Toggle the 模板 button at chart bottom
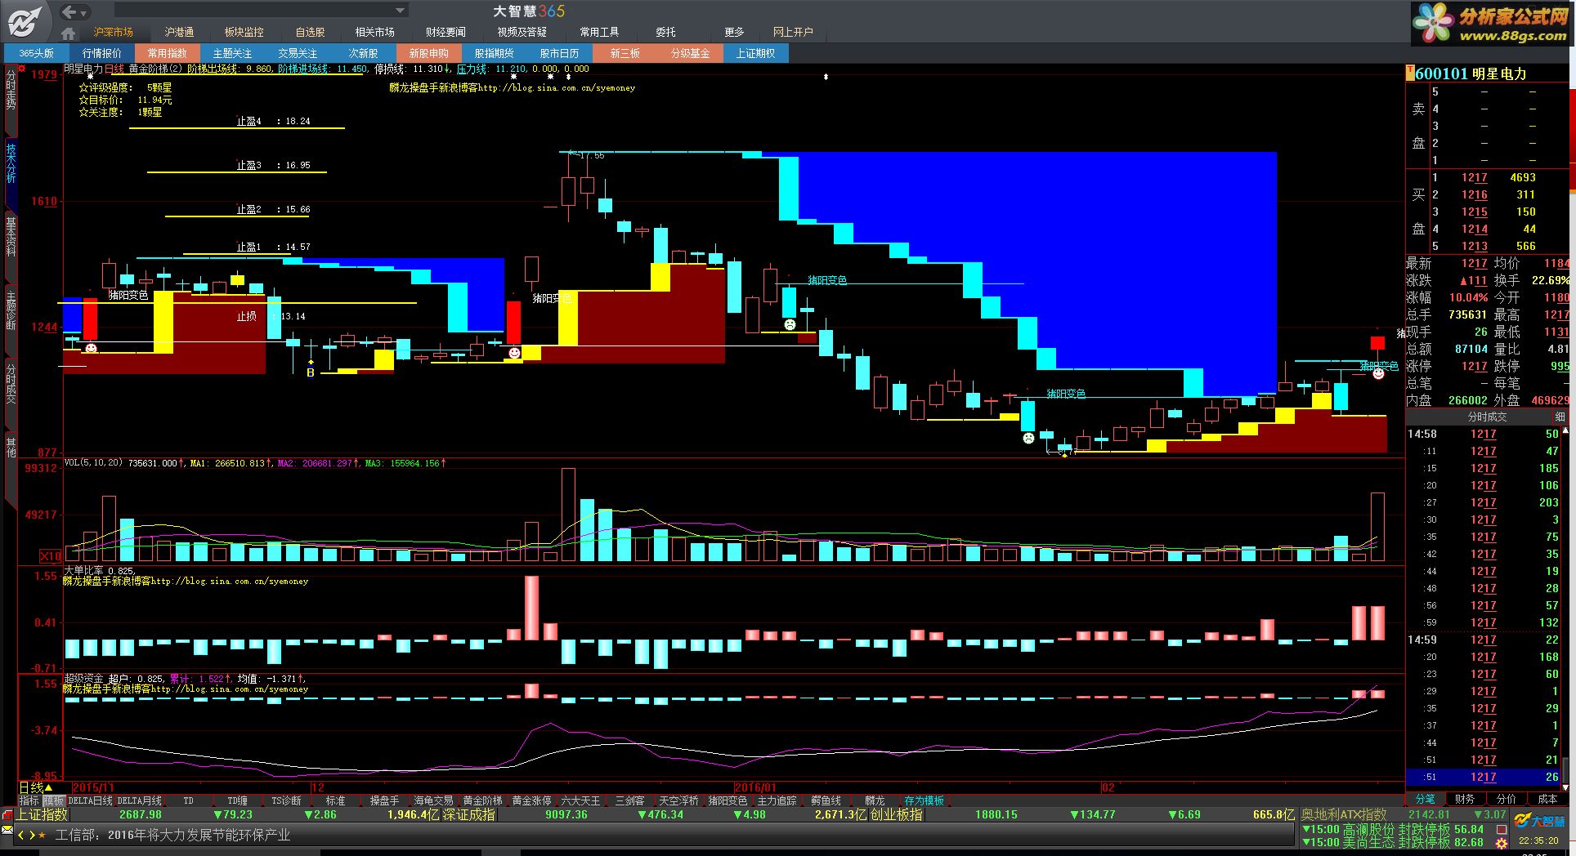 pyautogui.click(x=54, y=800)
